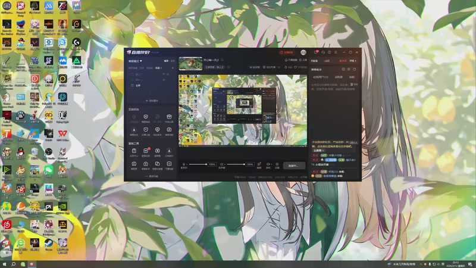Open the 设置 settings icon in the bottom bar
This screenshot has height=268, width=476.
tap(277, 164)
